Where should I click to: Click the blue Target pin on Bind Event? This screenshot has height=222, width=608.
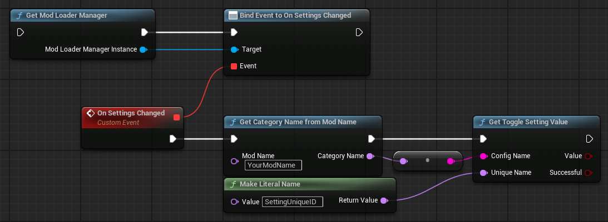click(234, 49)
